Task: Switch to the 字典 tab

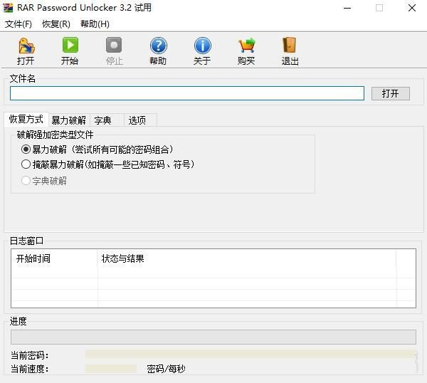Action: pos(107,120)
